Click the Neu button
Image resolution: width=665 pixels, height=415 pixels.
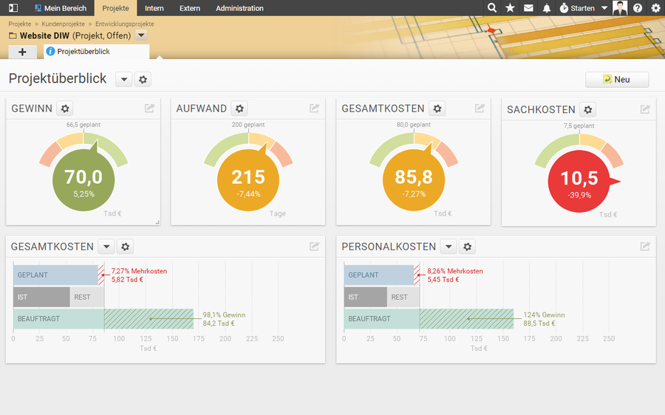point(616,79)
